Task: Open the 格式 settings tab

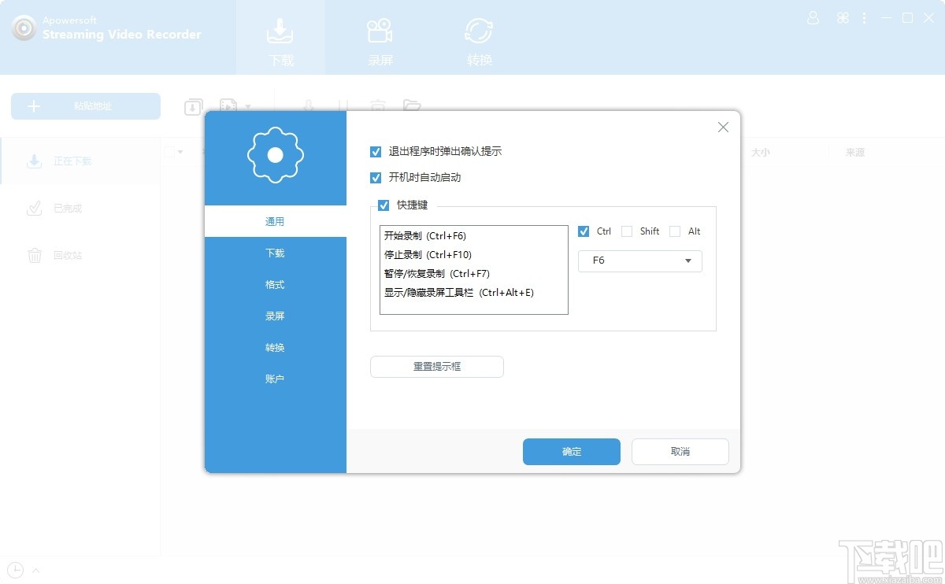Action: pos(275,284)
